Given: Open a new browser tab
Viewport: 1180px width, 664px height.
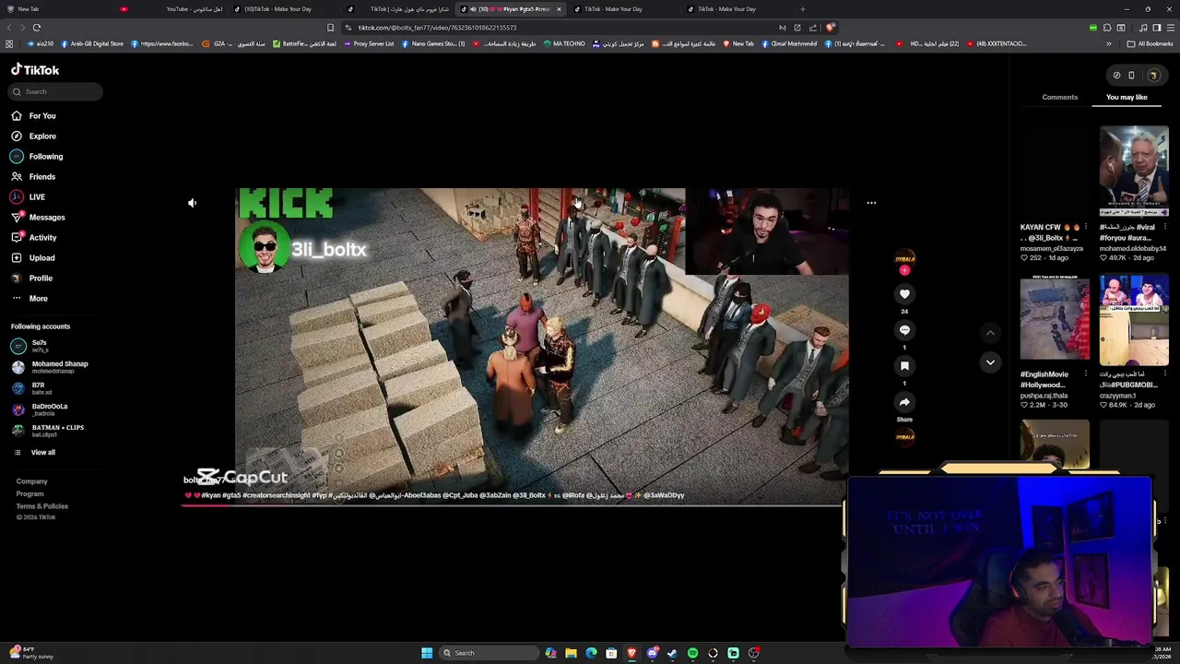Looking at the screenshot, I should (802, 9).
